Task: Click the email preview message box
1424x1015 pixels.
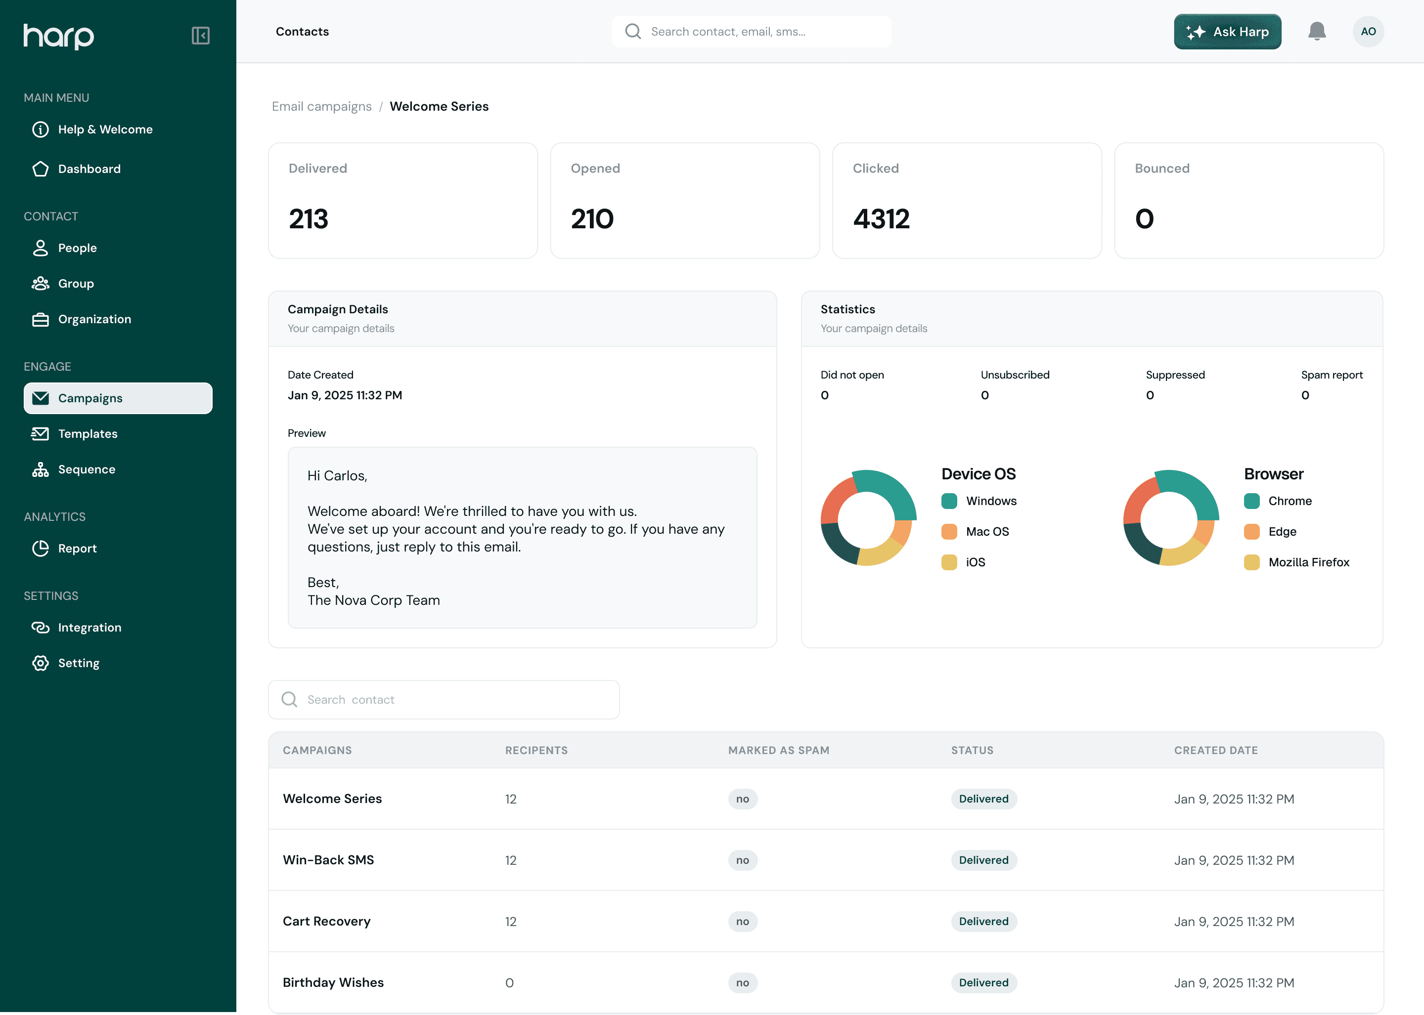Action: pyautogui.click(x=522, y=538)
